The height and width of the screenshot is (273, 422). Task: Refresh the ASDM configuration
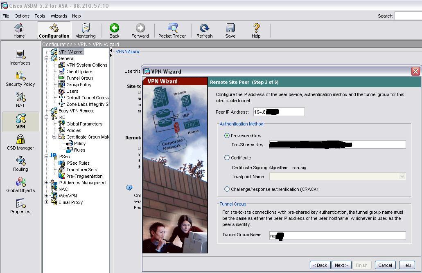pyautogui.click(x=205, y=31)
